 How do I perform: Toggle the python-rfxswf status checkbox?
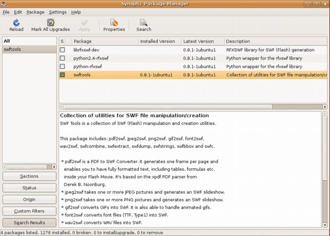(x=62, y=66)
